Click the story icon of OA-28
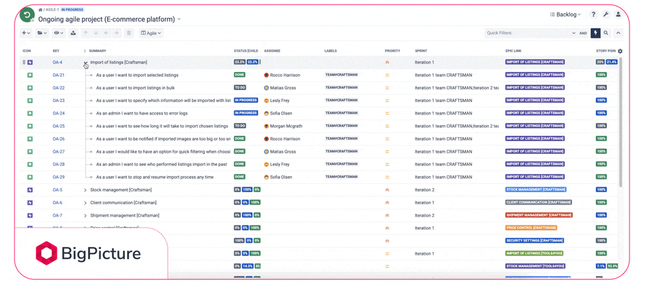660x290 pixels. coord(30,164)
